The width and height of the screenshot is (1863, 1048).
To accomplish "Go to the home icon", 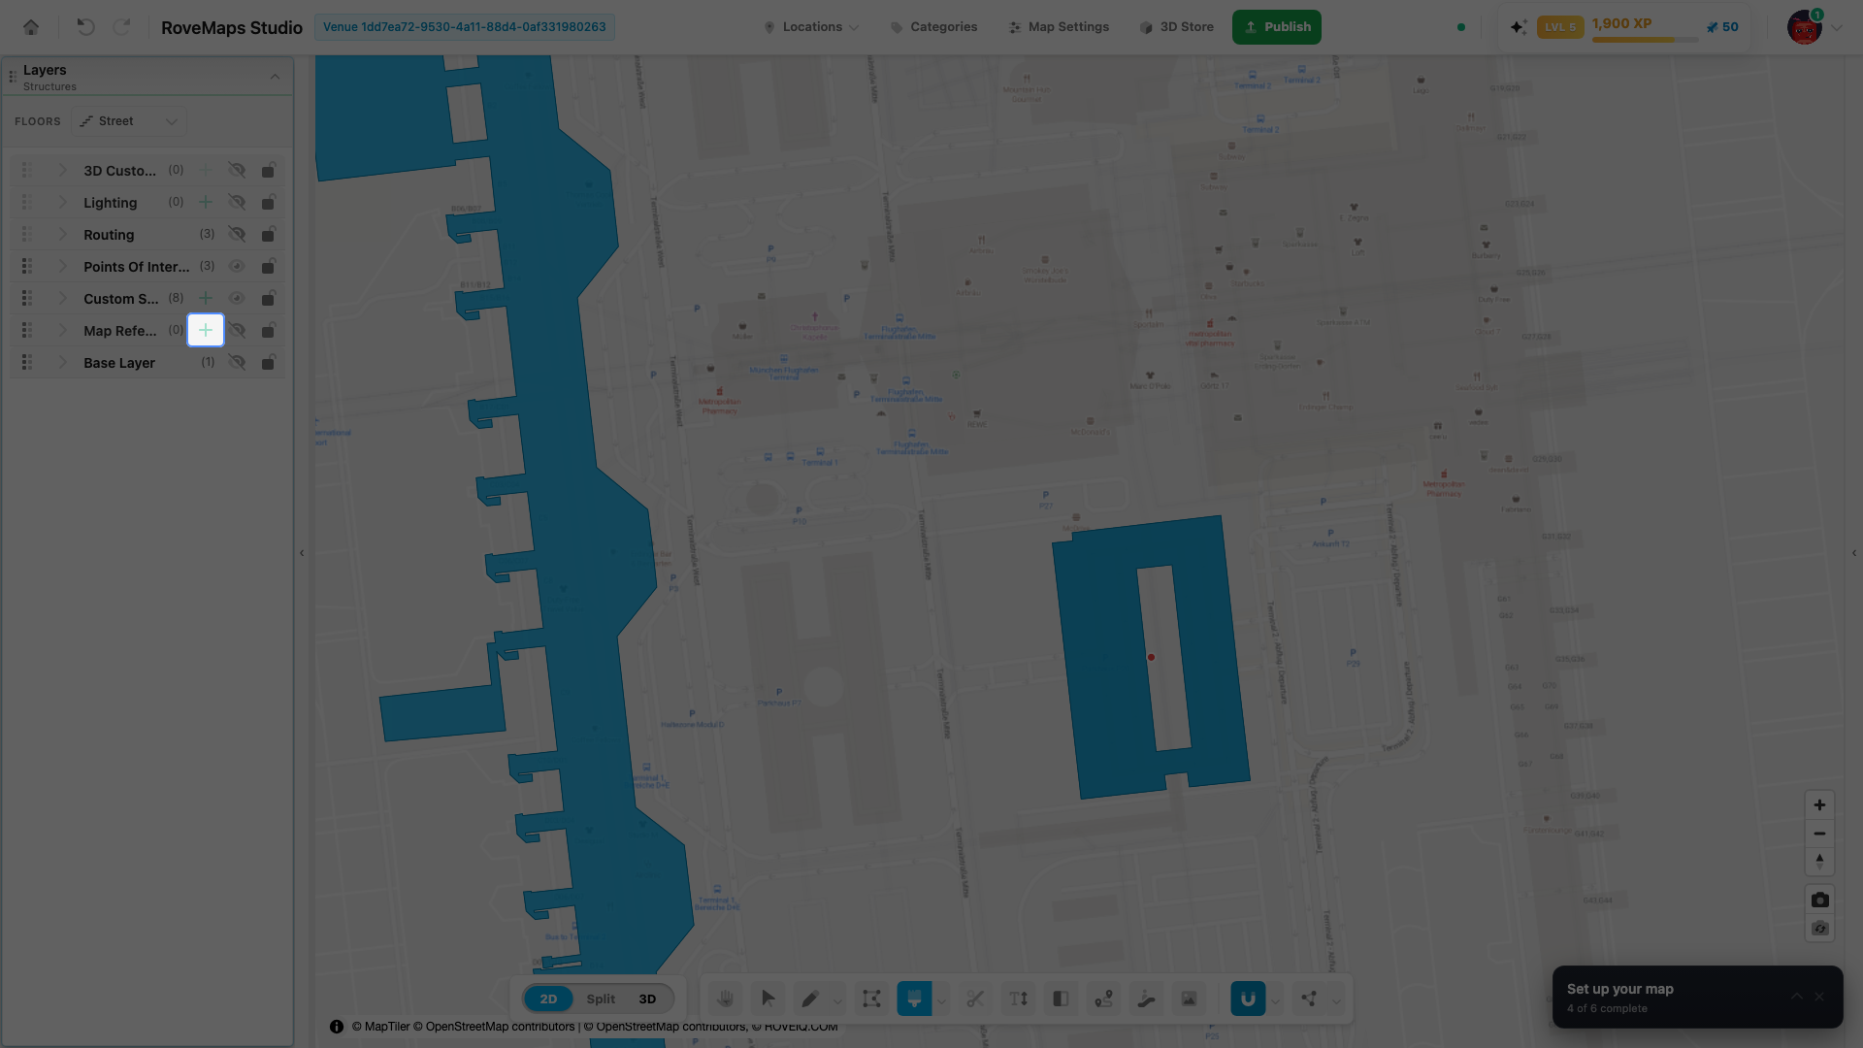I will pos(31,27).
